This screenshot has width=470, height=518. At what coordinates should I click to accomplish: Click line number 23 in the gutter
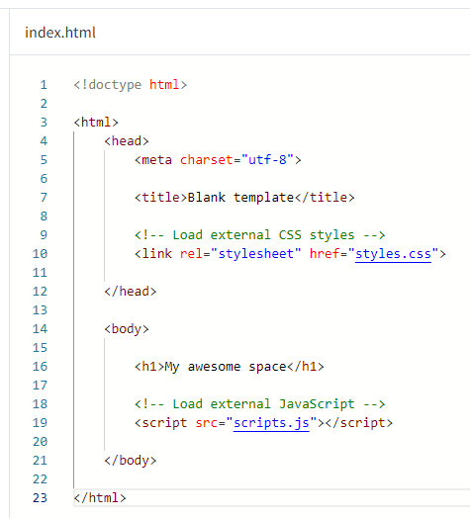click(x=40, y=498)
